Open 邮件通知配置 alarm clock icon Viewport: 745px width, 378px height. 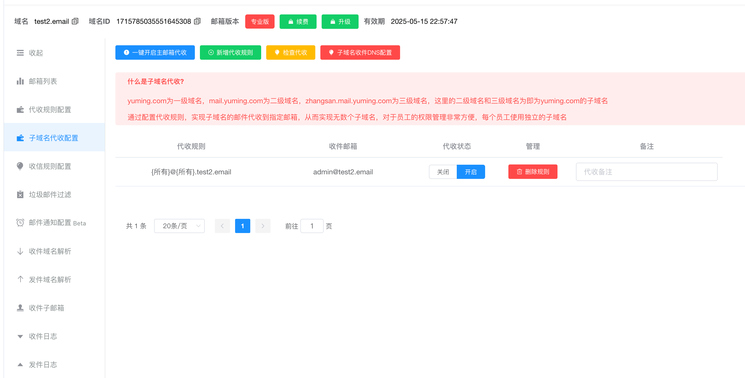[x=20, y=223]
